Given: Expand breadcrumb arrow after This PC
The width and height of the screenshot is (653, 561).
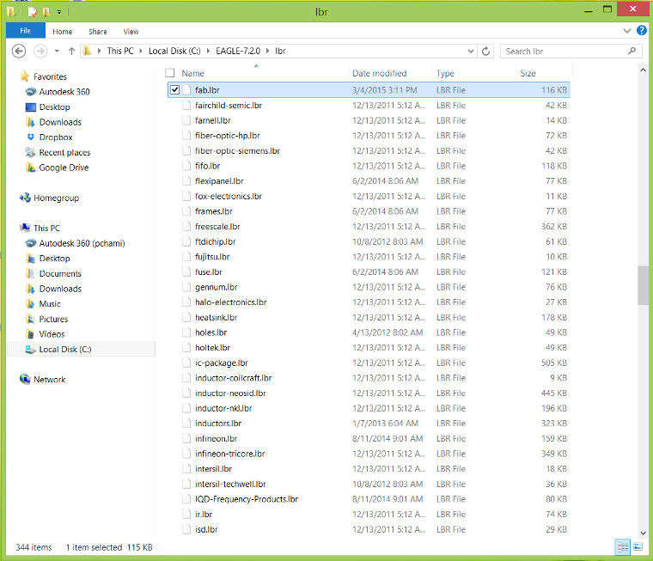Looking at the screenshot, I should [141, 51].
